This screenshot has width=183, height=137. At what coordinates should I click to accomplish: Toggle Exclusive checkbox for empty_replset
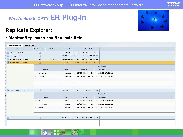pos(40,56)
